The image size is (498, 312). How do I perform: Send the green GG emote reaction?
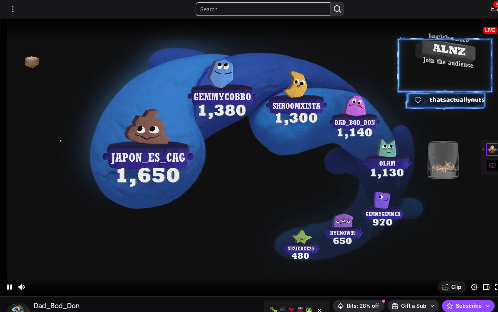coord(309,310)
